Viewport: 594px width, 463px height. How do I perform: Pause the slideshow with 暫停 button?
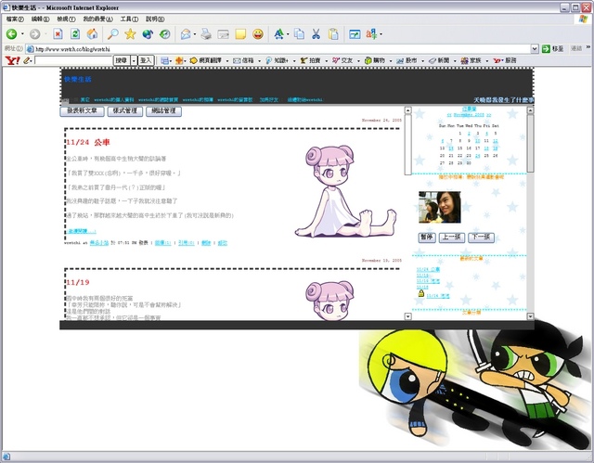(x=427, y=238)
